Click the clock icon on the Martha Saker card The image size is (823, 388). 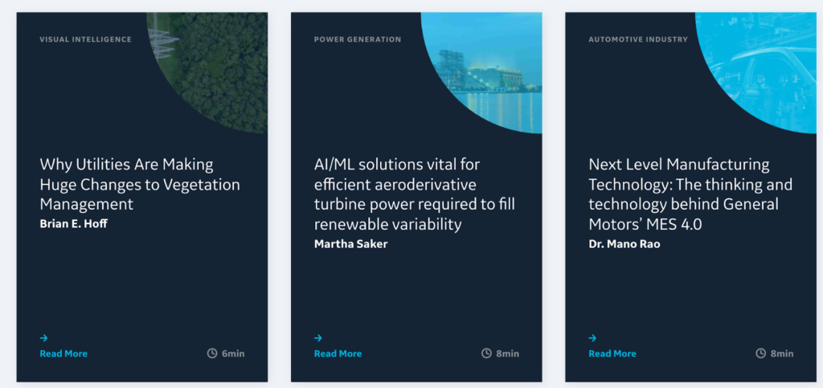pos(486,353)
